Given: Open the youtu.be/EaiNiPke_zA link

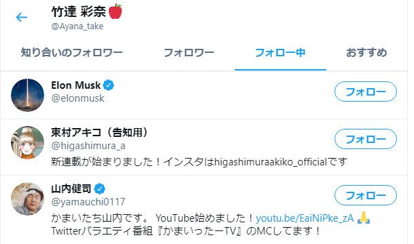Looking at the screenshot, I should [305, 218].
